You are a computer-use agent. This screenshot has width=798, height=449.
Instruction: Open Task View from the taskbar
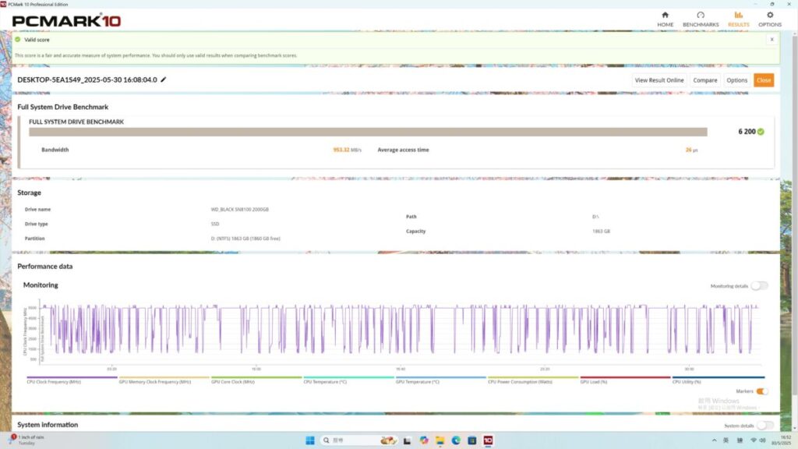point(407,441)
